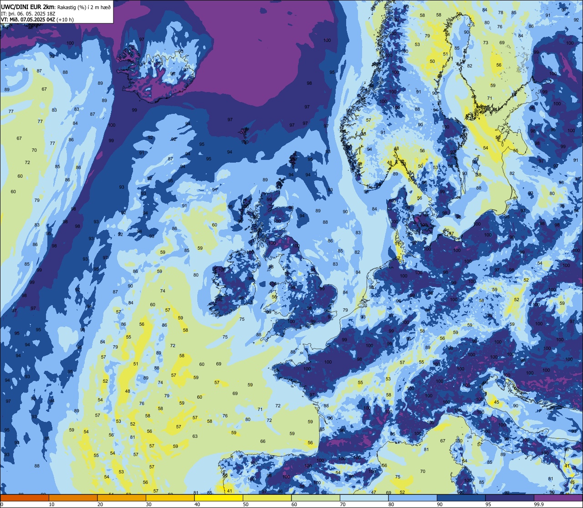Click the dark orange 0–10 legend swatch

[x=25, y=498]
